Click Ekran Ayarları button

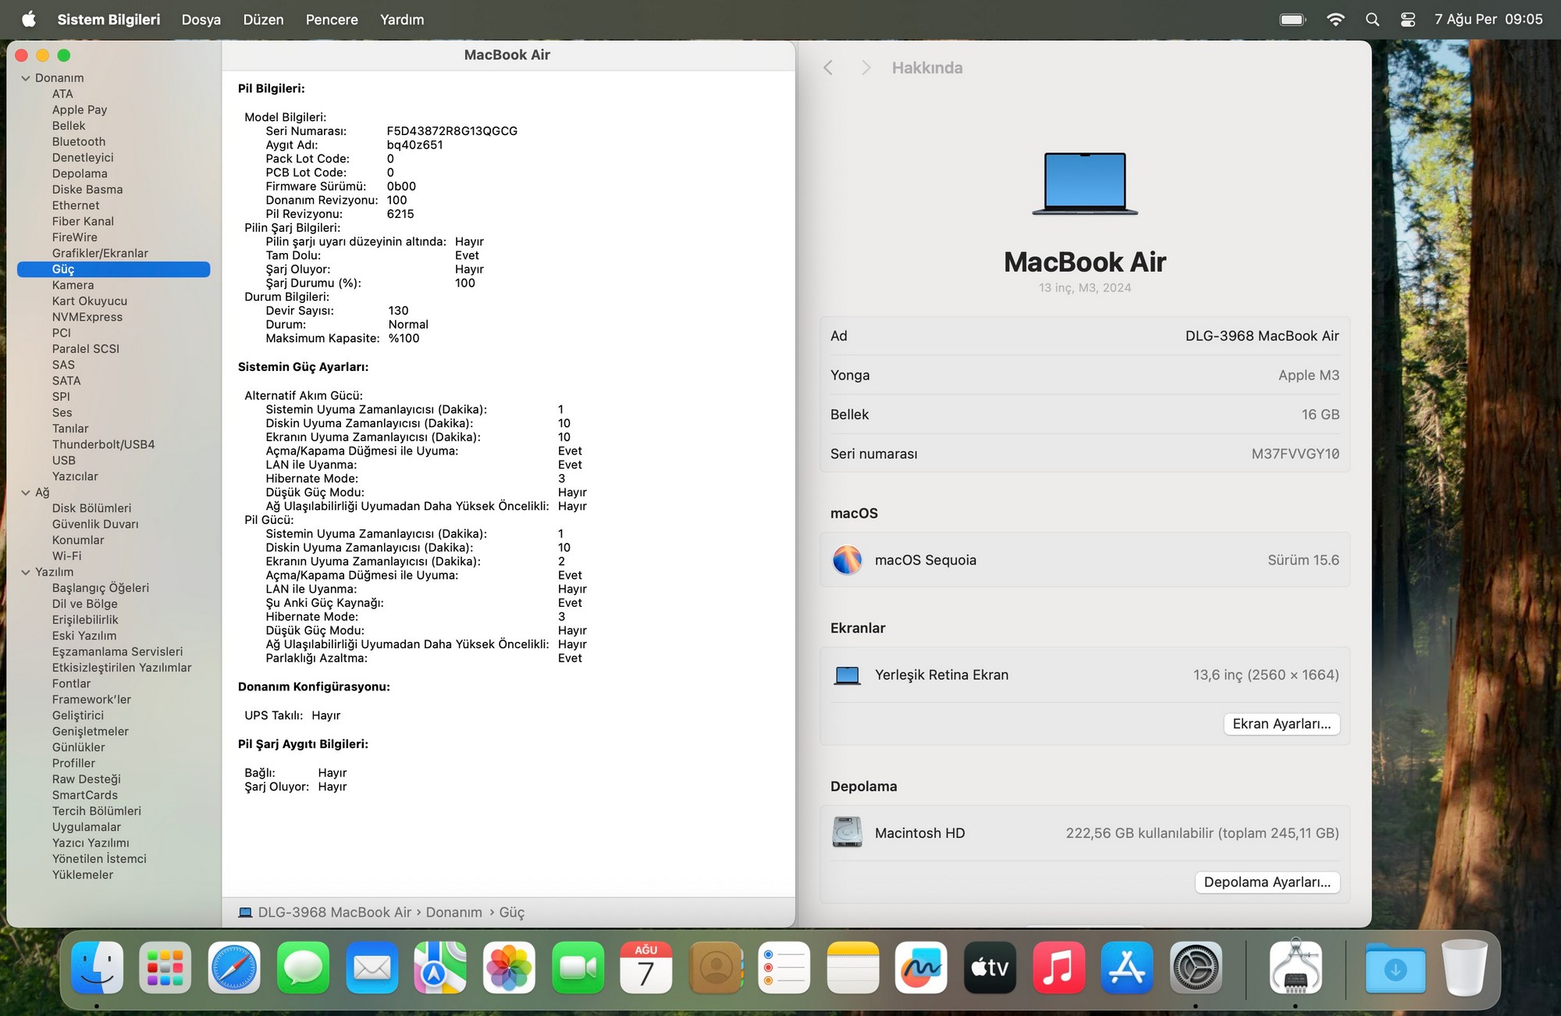[1282, 724]
